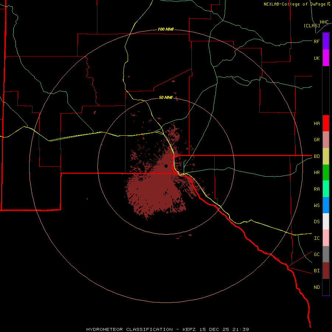Select the "IC" legend label
The height and width of the screenshot is (332, 332).
(x=317, y=238)
